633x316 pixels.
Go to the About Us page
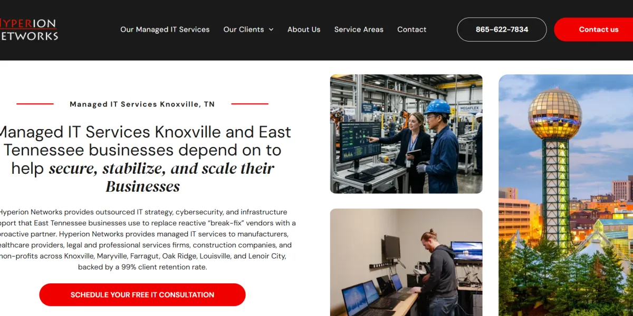[304, 29]
